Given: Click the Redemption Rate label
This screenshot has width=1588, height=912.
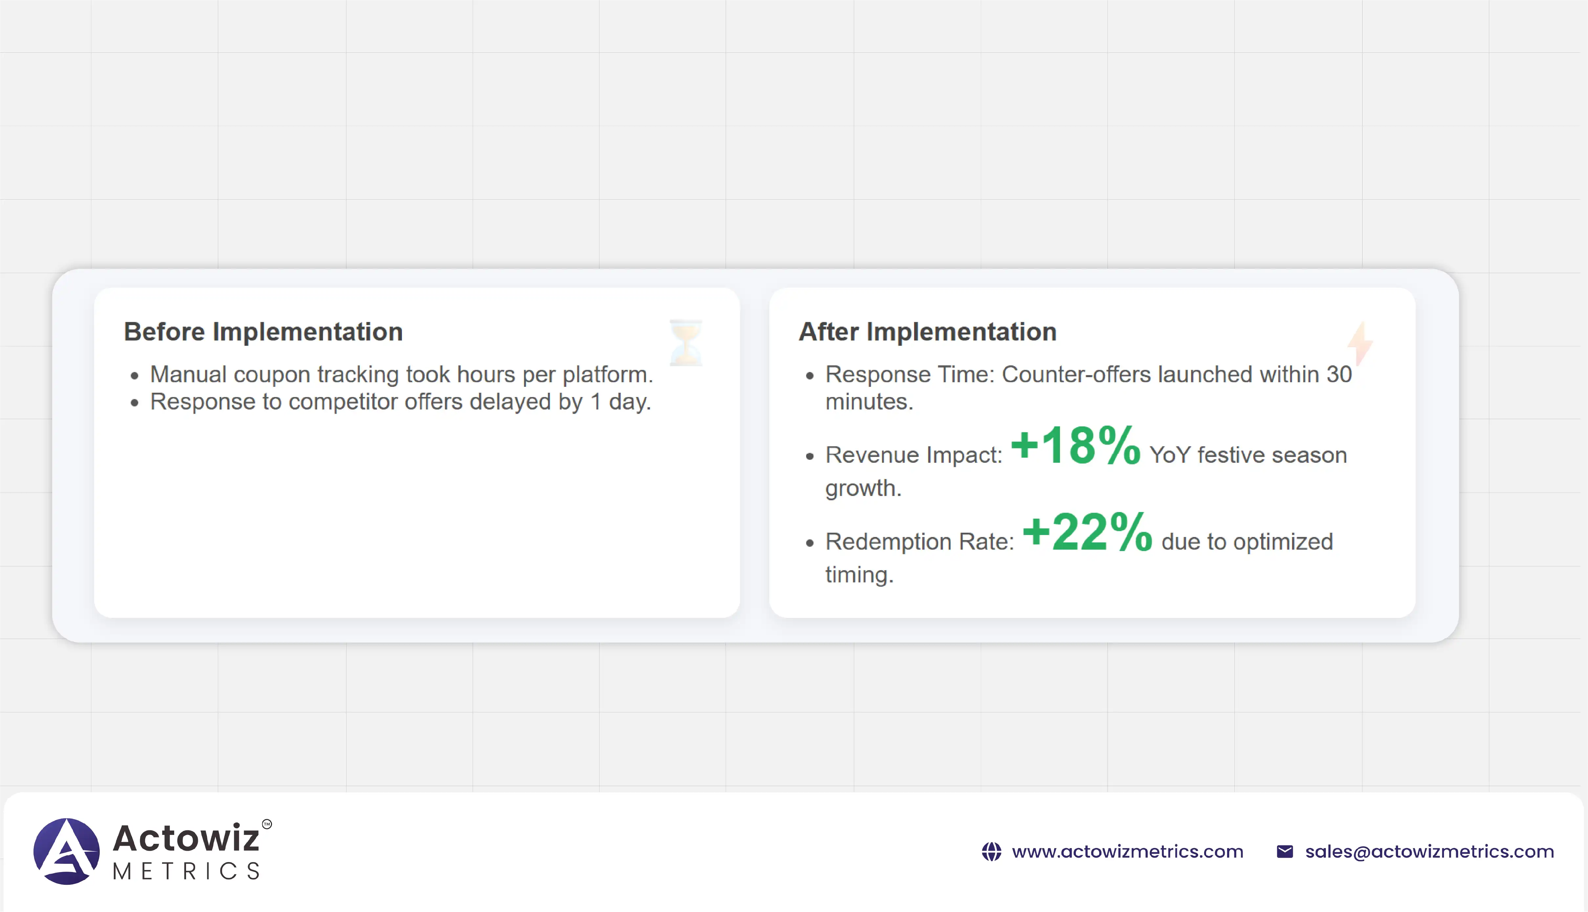Looking at the screenshot, I should (919, 542).
